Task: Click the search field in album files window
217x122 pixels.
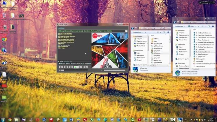Action: click(x=211, y=22)
